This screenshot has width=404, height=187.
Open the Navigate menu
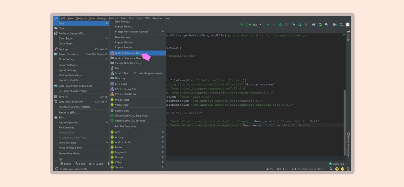click(x=81, y=18)
